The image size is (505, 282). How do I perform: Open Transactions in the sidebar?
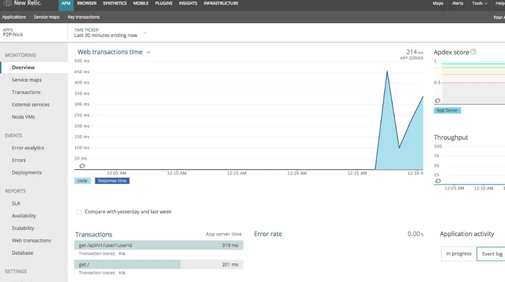tap(26, 92)
